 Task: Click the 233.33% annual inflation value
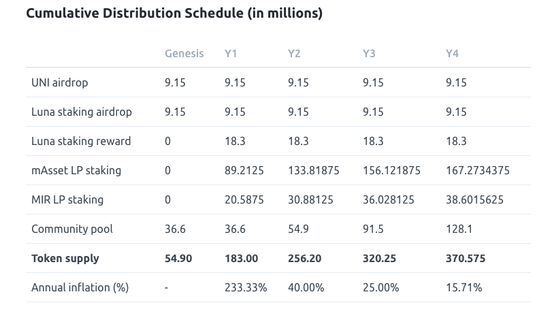245,288
